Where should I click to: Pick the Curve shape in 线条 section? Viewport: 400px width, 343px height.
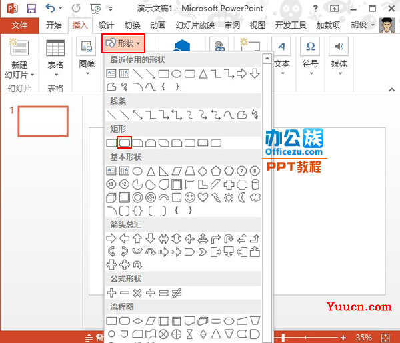(x=229, y=115)
